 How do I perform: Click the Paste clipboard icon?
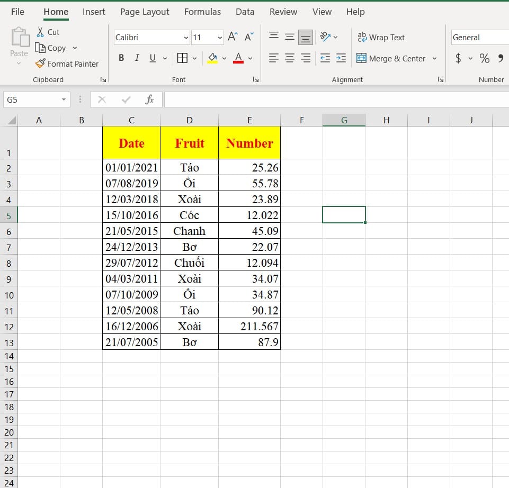pyautogui.click(x=20, y=37)
